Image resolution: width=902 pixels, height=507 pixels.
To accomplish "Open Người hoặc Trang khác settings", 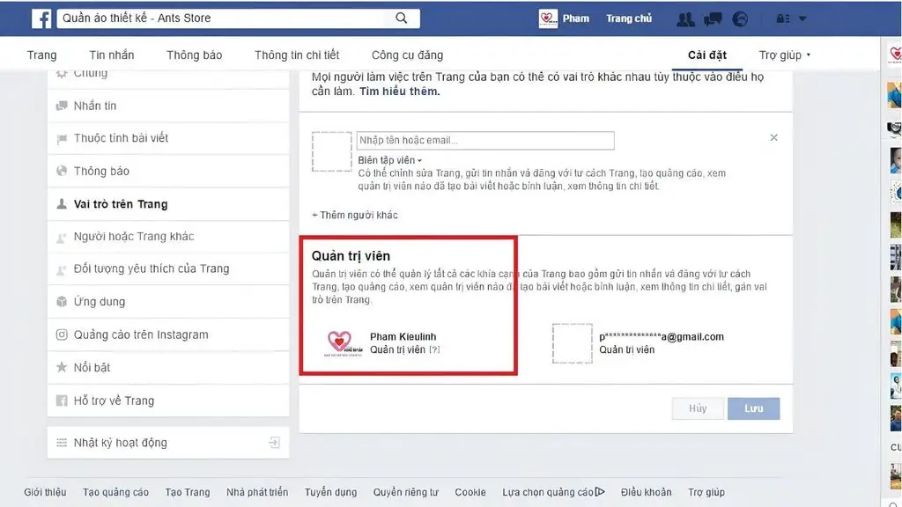I will [168, 237].
